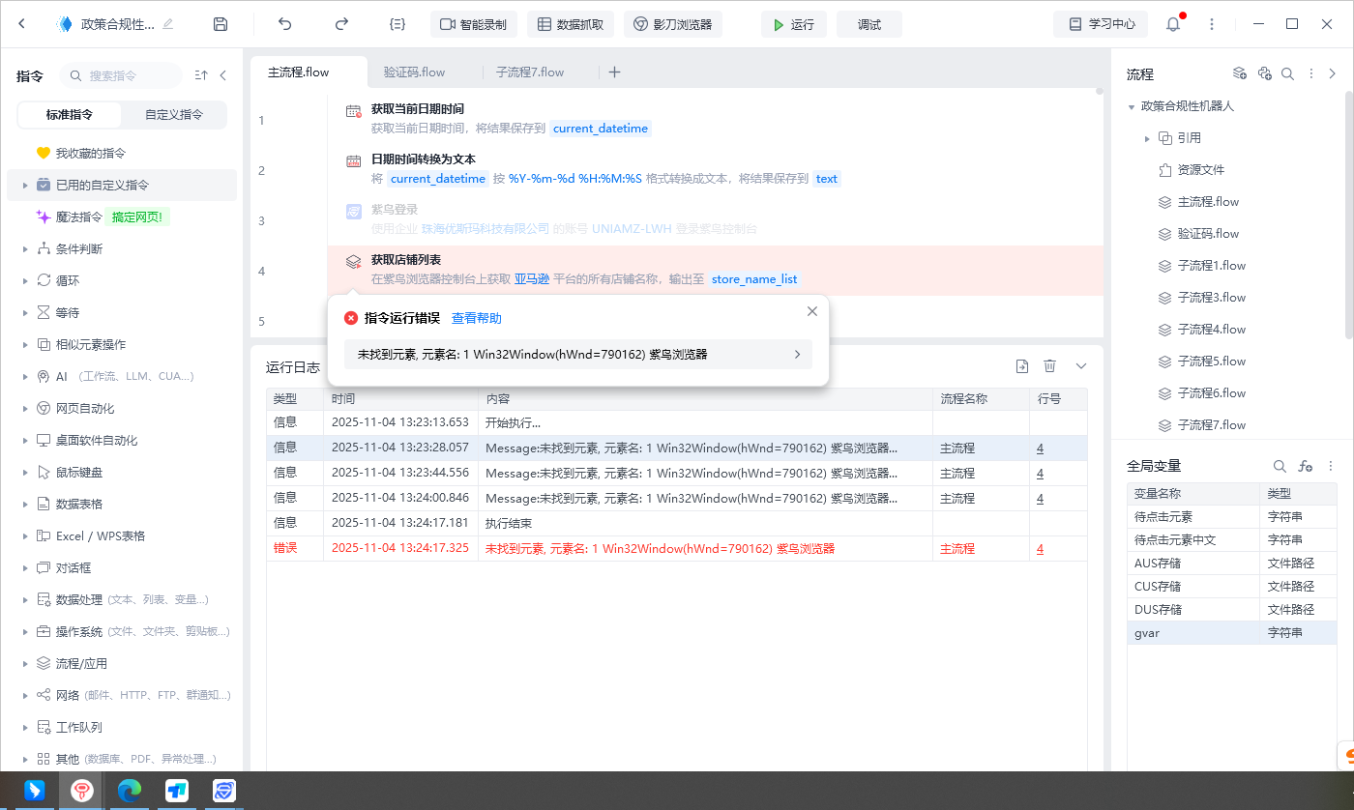
Task: Save the flow with the floppy disk icon
Action: coord(221,24)
